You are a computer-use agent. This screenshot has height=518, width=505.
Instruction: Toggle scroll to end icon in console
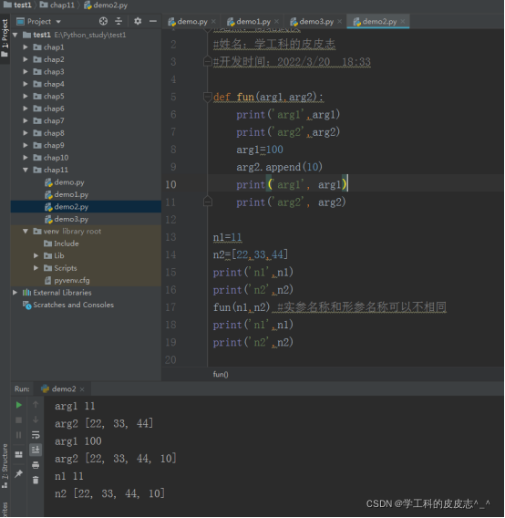[36, 450]
